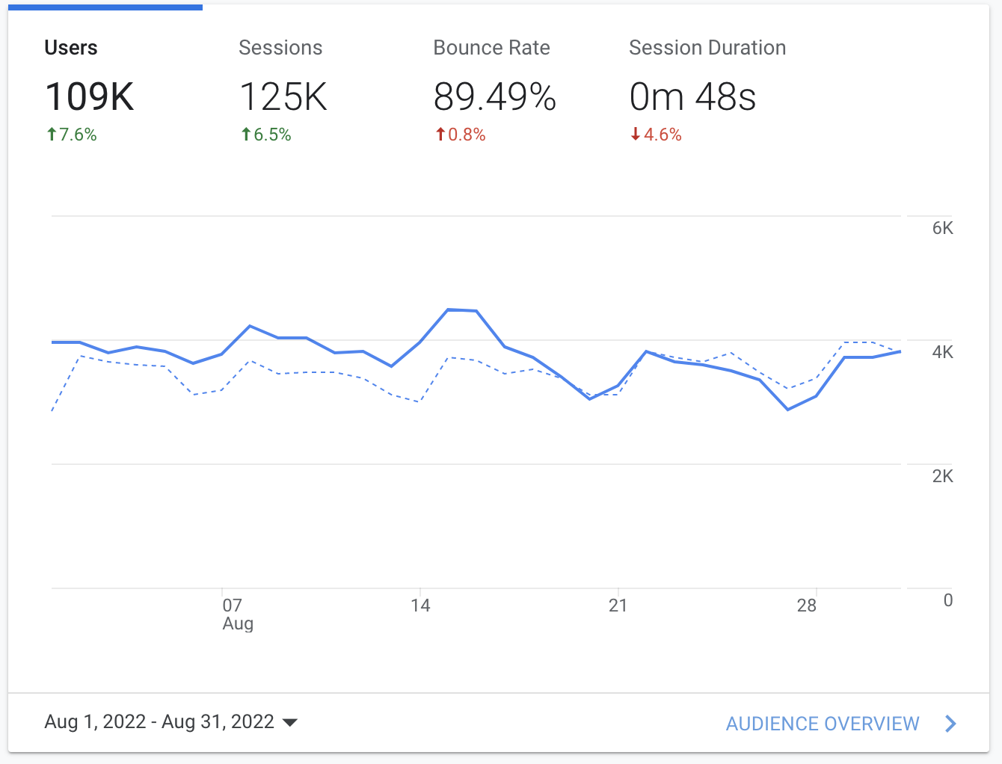
Task: Click the 21 date axis label
Action: pos(618,606)
